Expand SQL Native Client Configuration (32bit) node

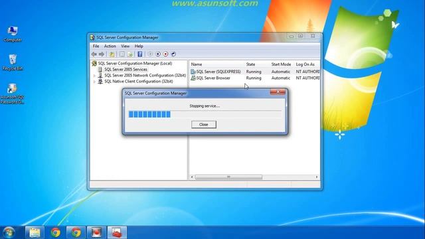click(x=94, y=82)
